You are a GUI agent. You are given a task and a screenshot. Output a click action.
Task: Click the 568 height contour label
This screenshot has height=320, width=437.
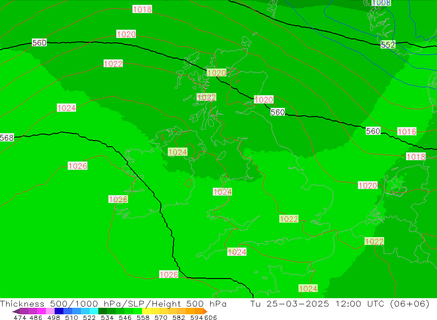7,138
